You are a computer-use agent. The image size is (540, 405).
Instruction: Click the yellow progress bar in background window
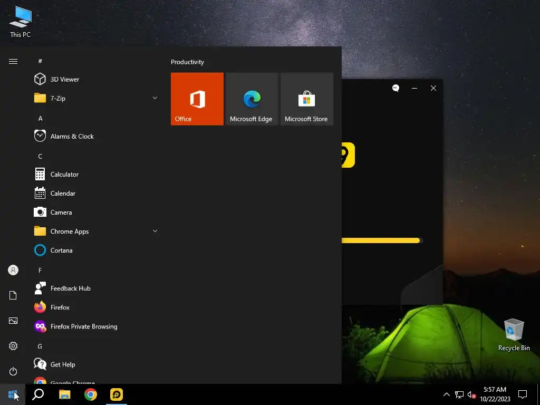coord(382,240)
